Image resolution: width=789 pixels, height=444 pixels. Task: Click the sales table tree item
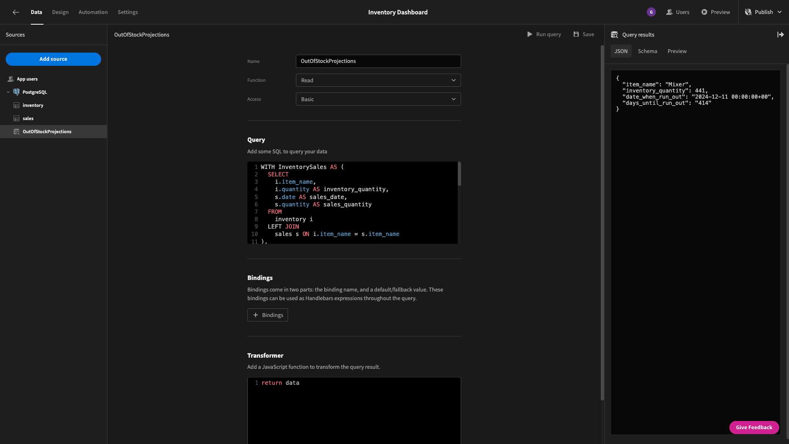[28, 118]
